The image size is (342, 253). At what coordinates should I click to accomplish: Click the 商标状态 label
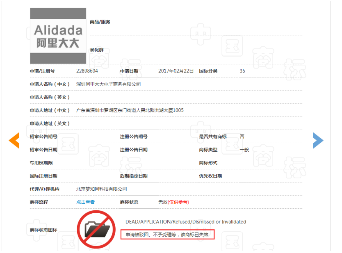pos(129,202)
